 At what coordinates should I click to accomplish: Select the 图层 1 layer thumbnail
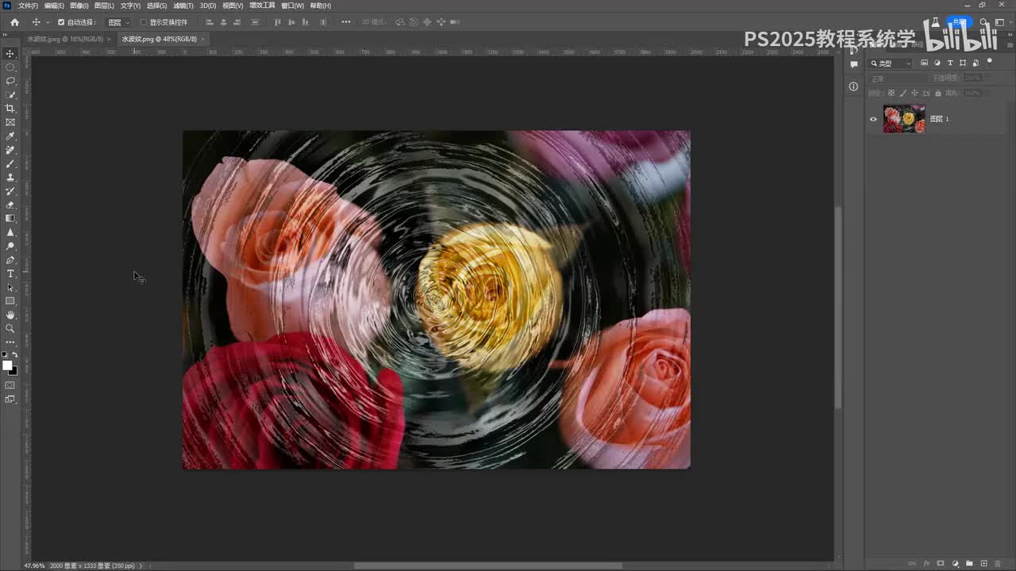click(904, 119)
